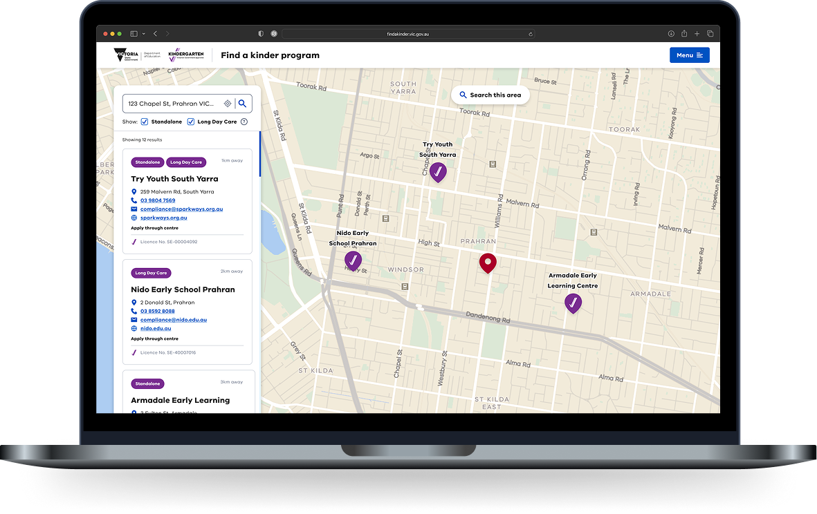Screen dimensions: 817x514
Task: Visit nido.edu.au website link
Action: coord(155,329)
